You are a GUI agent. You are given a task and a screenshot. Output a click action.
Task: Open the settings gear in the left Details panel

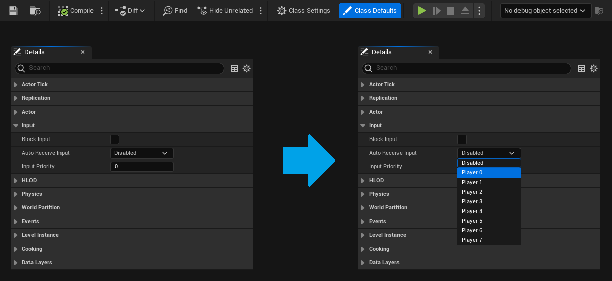pos(247,68)
